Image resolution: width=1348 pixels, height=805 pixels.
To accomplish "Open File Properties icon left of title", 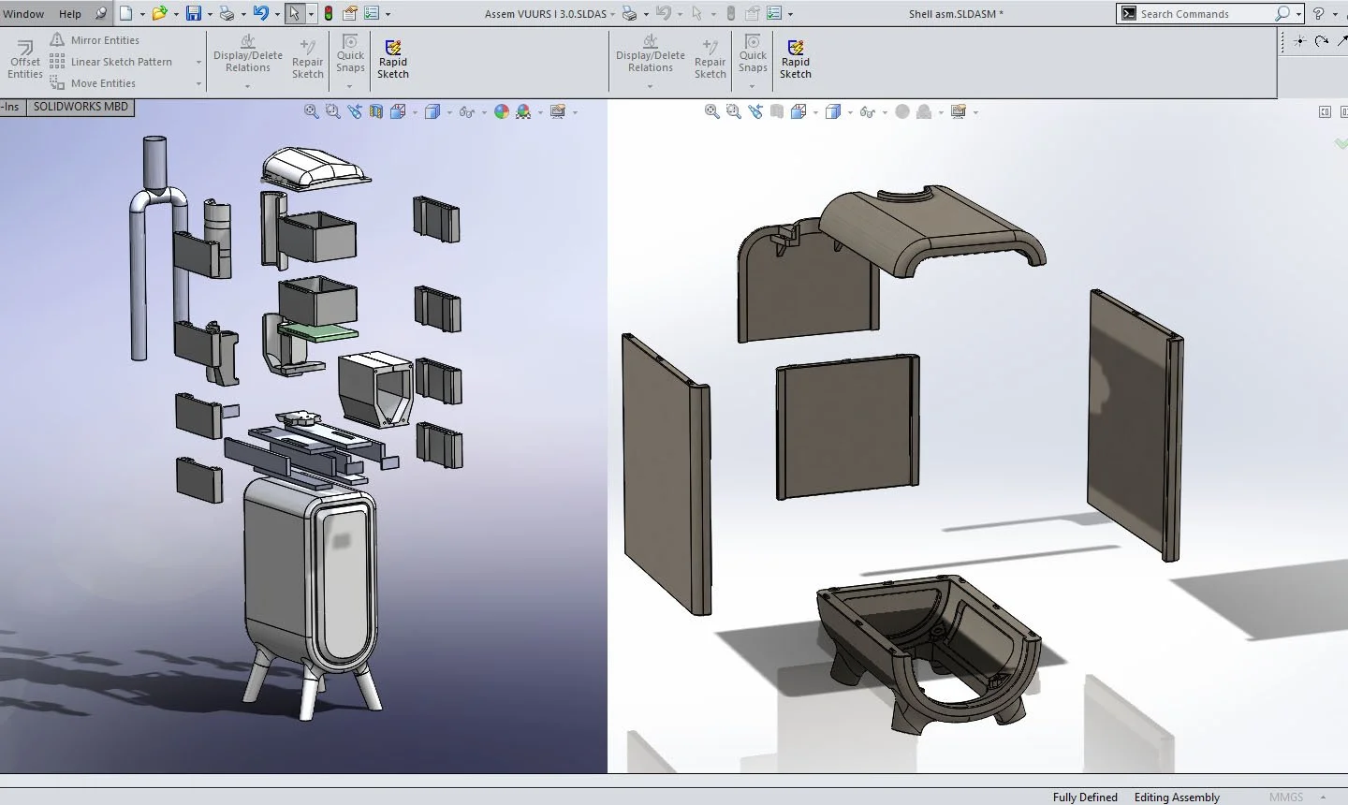I will (x=350, y=13).
